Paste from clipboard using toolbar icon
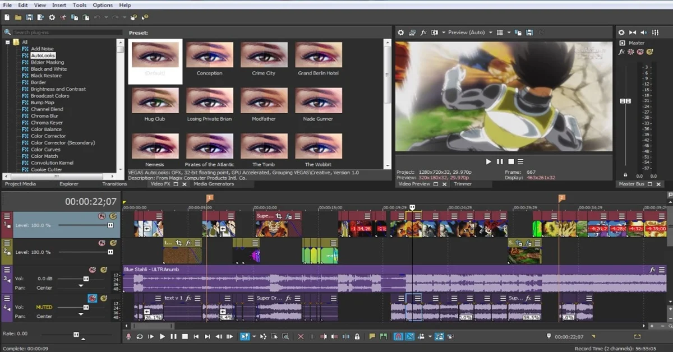The height and width of the screenshot is (352, 673). coord(86,17)
